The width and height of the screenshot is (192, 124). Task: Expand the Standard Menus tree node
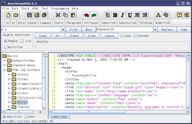point(4,65)
